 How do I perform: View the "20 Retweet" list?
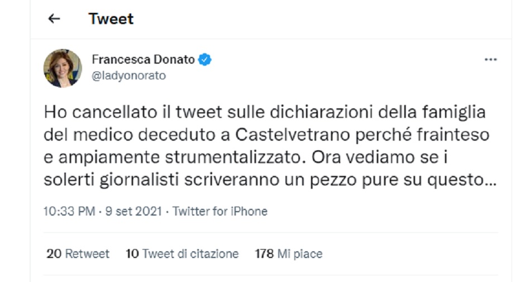tap(78, 254)
